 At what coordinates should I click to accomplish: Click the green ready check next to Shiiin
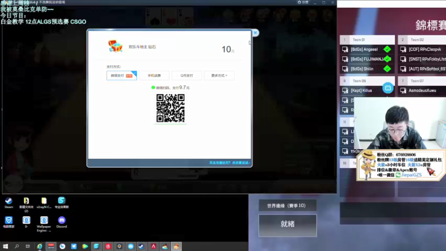tap(387, 69)
